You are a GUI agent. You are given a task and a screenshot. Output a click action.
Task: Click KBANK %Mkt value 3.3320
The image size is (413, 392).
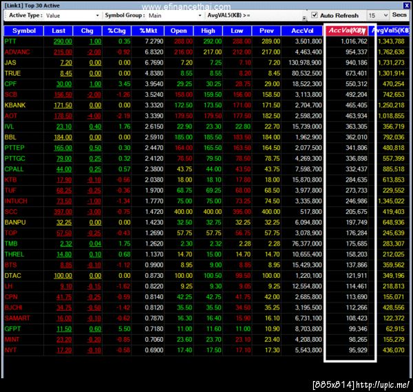pos(154,105)
